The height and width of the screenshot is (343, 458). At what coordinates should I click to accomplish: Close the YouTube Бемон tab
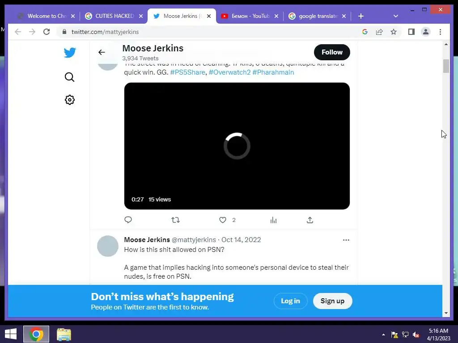click(276, 16)
